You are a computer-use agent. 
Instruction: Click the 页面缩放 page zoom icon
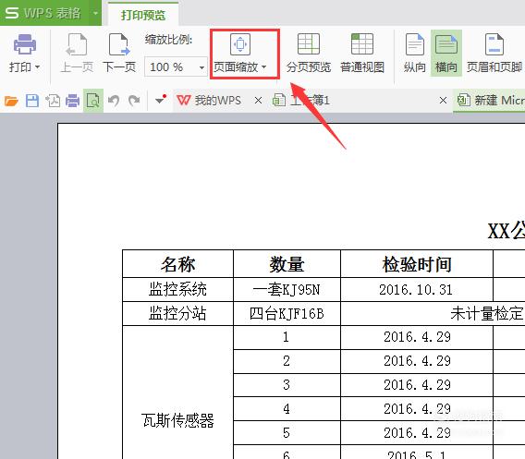(x=240, y=43)
